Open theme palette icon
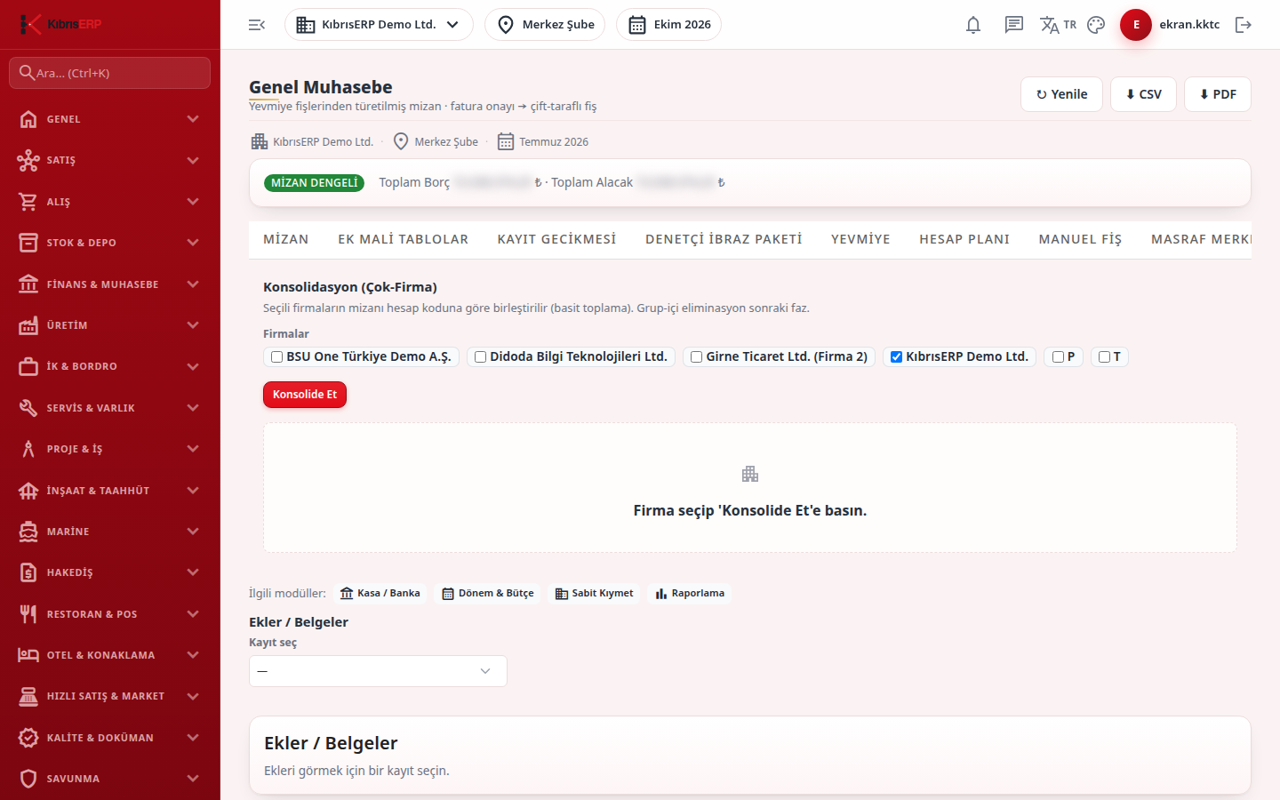1280x800 pixels. [1096, 25]
